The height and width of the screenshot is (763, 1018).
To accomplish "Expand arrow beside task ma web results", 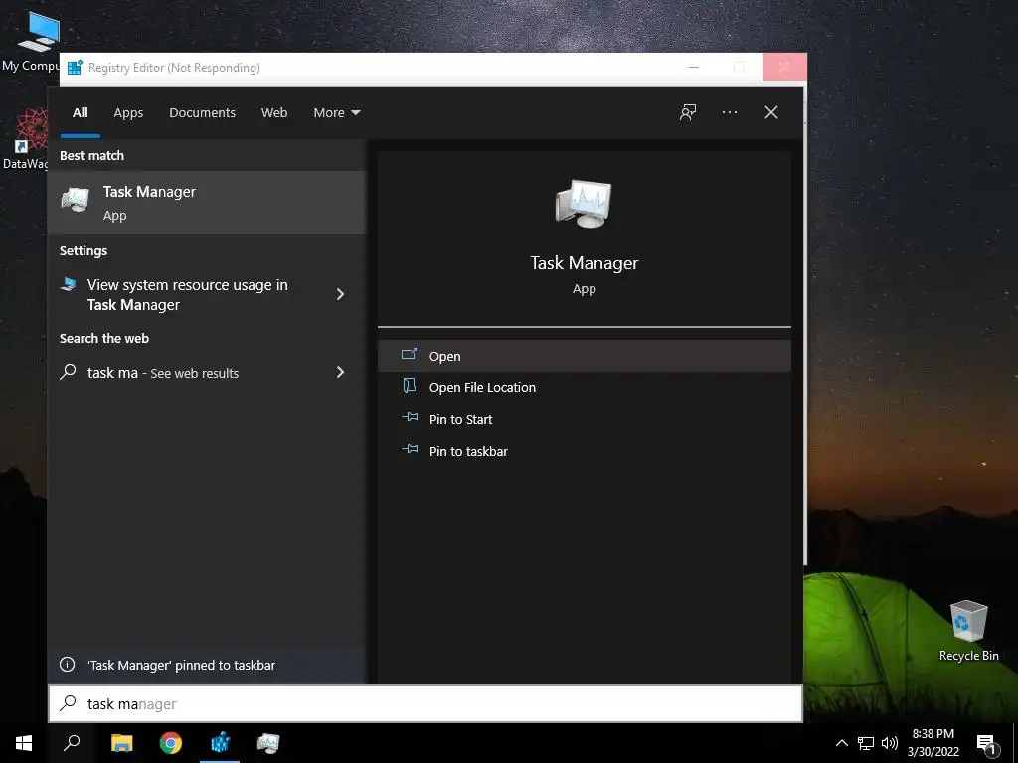I will 340,372.
